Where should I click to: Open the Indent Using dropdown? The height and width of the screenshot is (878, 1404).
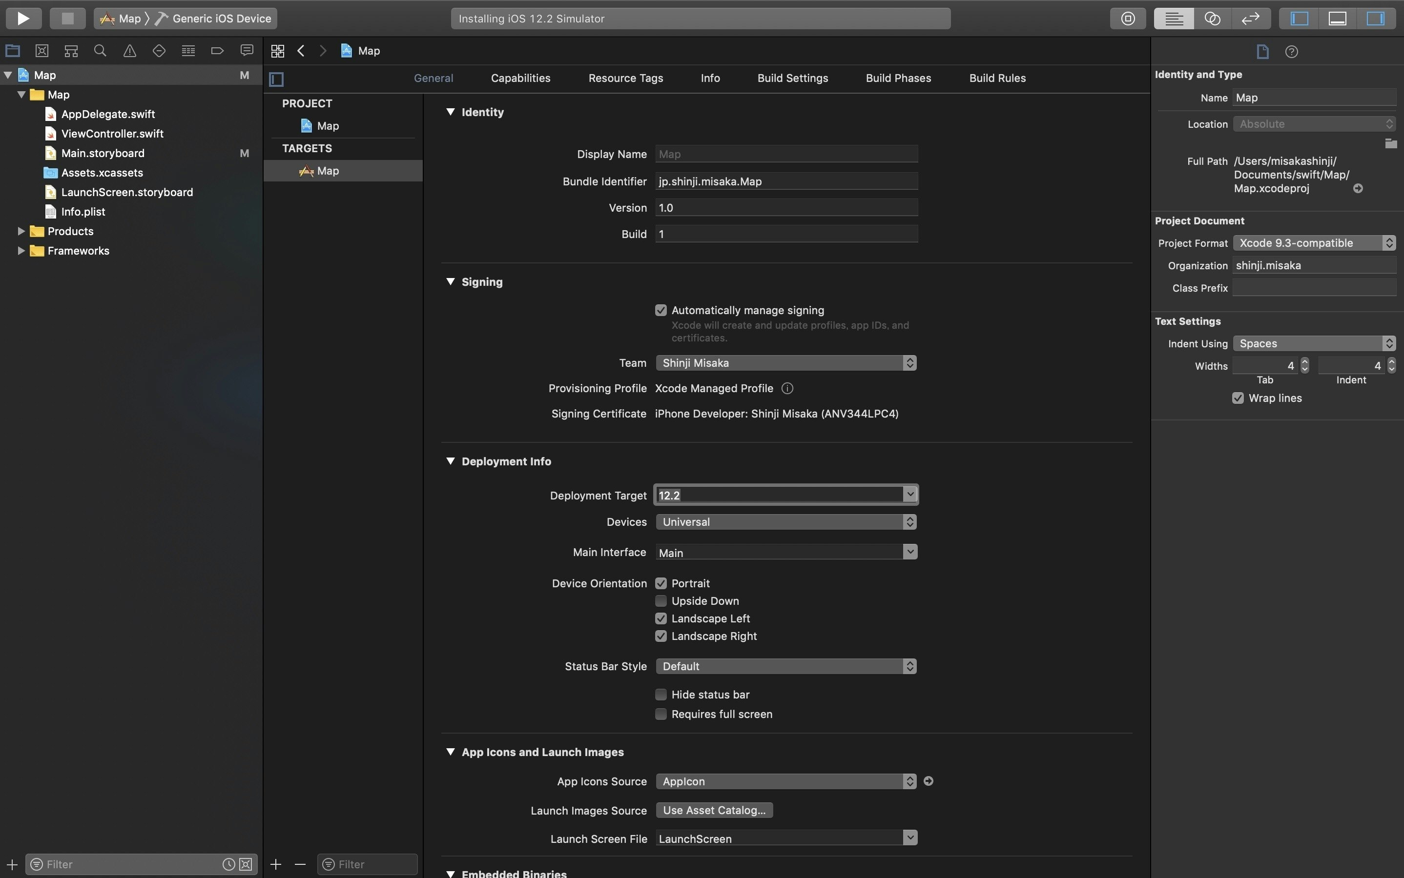(1314, 343)
